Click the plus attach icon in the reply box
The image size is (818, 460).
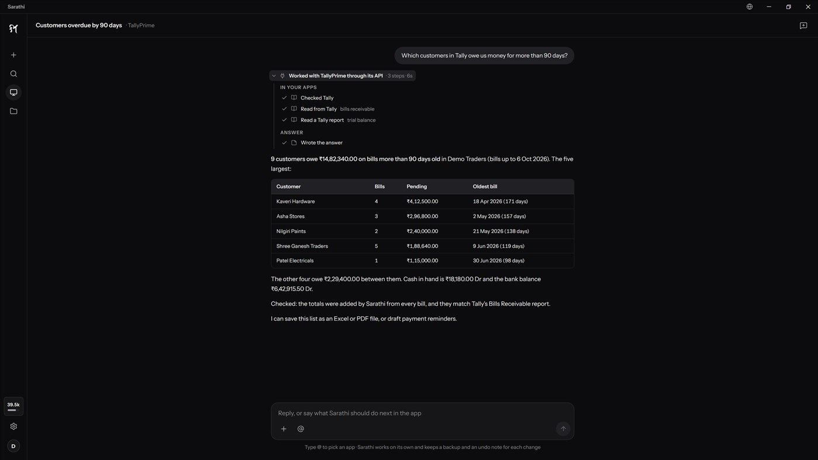[x=284, y=429]
